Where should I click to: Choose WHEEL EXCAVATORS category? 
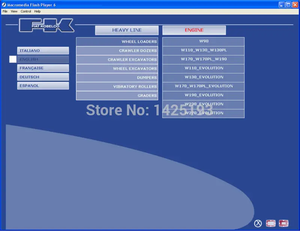point(117,69)
